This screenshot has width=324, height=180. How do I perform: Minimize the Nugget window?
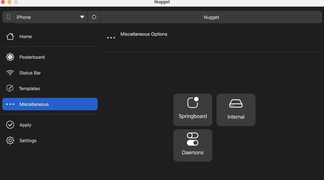coord(10,2)
